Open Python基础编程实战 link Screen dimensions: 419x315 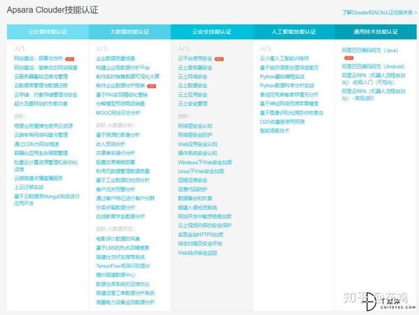(x=282, y=77)
